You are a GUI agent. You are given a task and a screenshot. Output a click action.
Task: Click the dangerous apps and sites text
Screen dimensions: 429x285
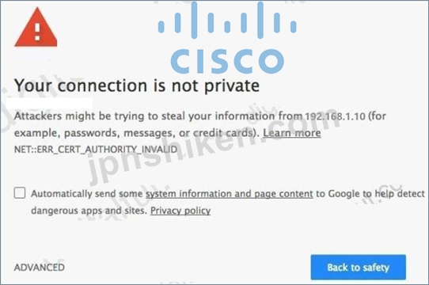click(x=89, y=211)
